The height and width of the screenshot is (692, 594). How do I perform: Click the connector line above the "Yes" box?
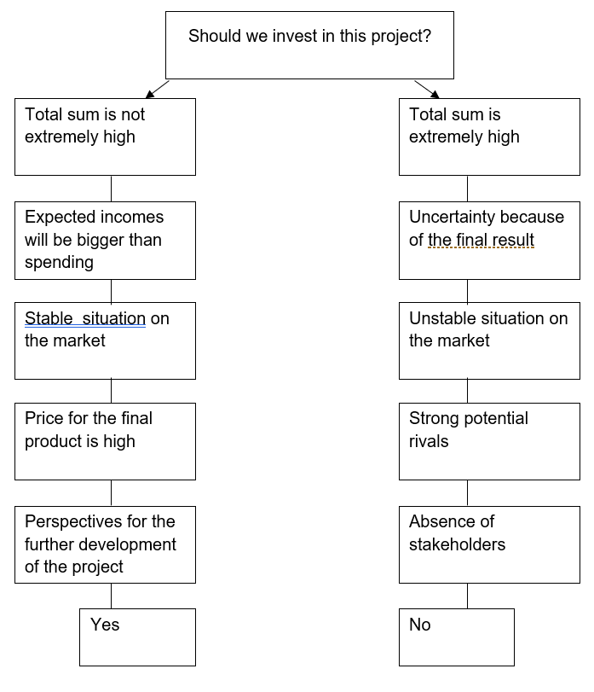(111, 596)
